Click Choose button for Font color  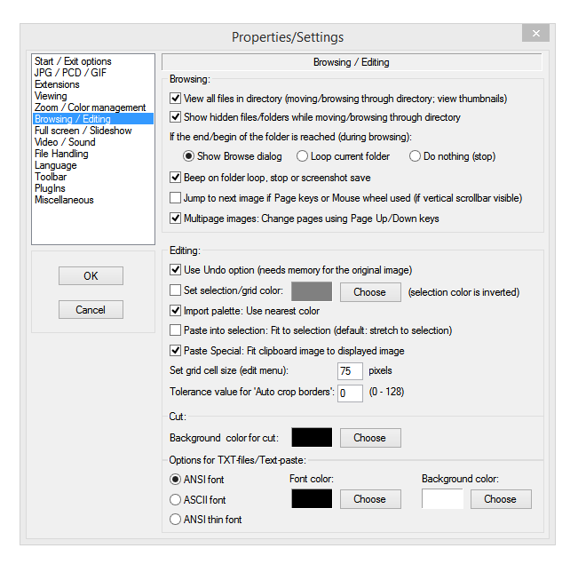pyautogui.click(x=370, y=499)
